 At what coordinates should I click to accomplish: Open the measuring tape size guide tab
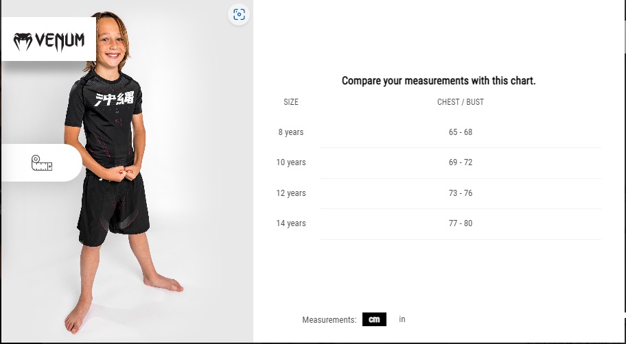click(x=41, y=162)
